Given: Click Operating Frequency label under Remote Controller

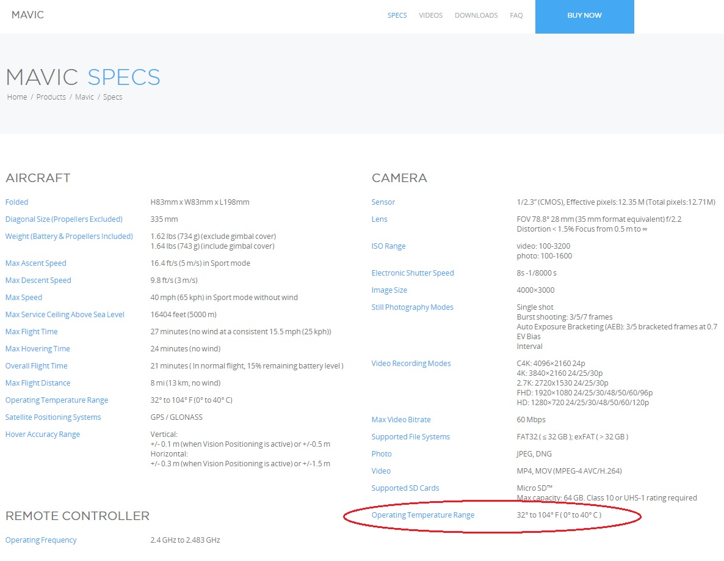Looking at the screenshot, I should [x=41, y=540].
